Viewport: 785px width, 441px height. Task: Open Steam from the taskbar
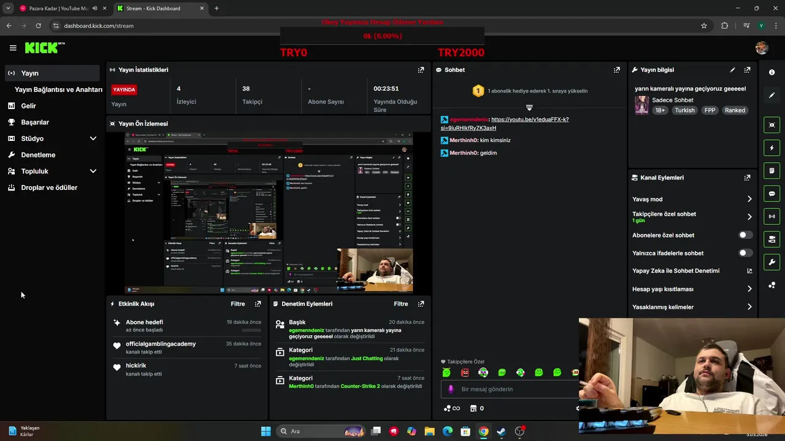coord(501,431)
